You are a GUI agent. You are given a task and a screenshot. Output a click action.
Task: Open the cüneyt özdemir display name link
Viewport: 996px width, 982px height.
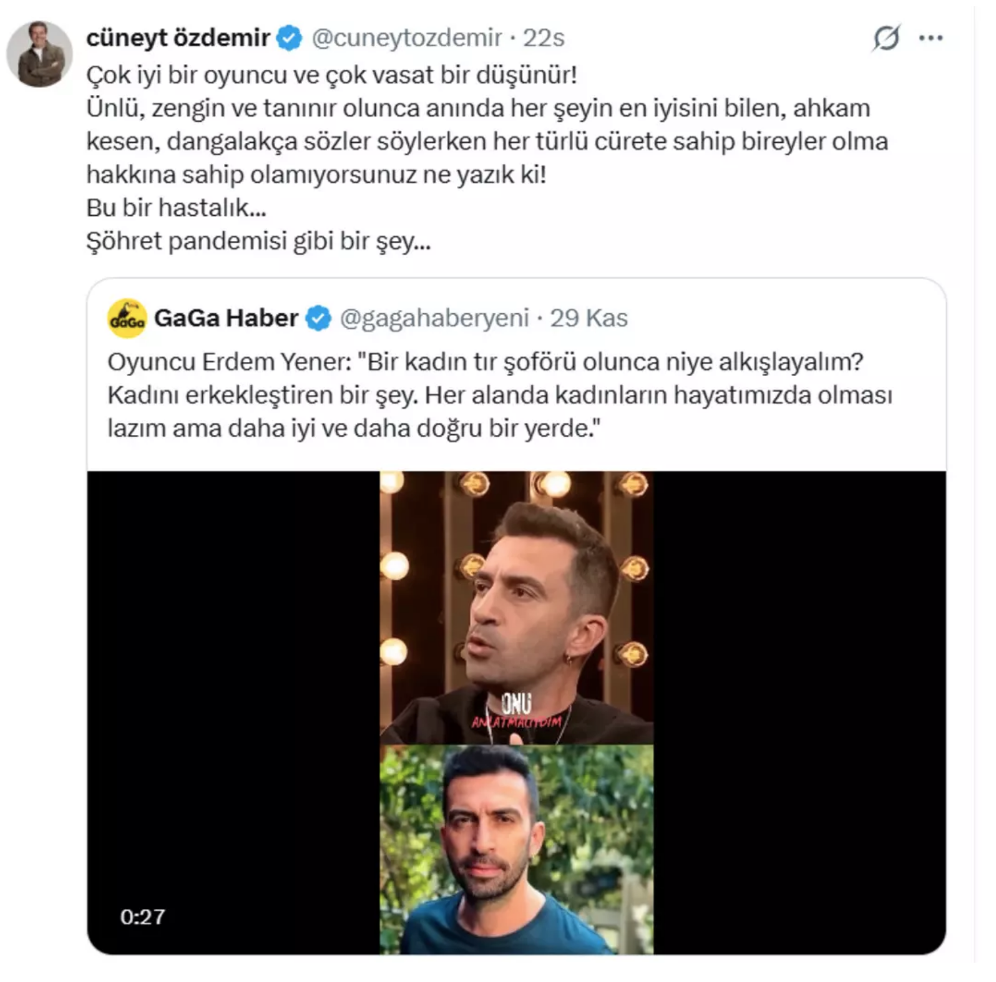[x=178, y=38]
